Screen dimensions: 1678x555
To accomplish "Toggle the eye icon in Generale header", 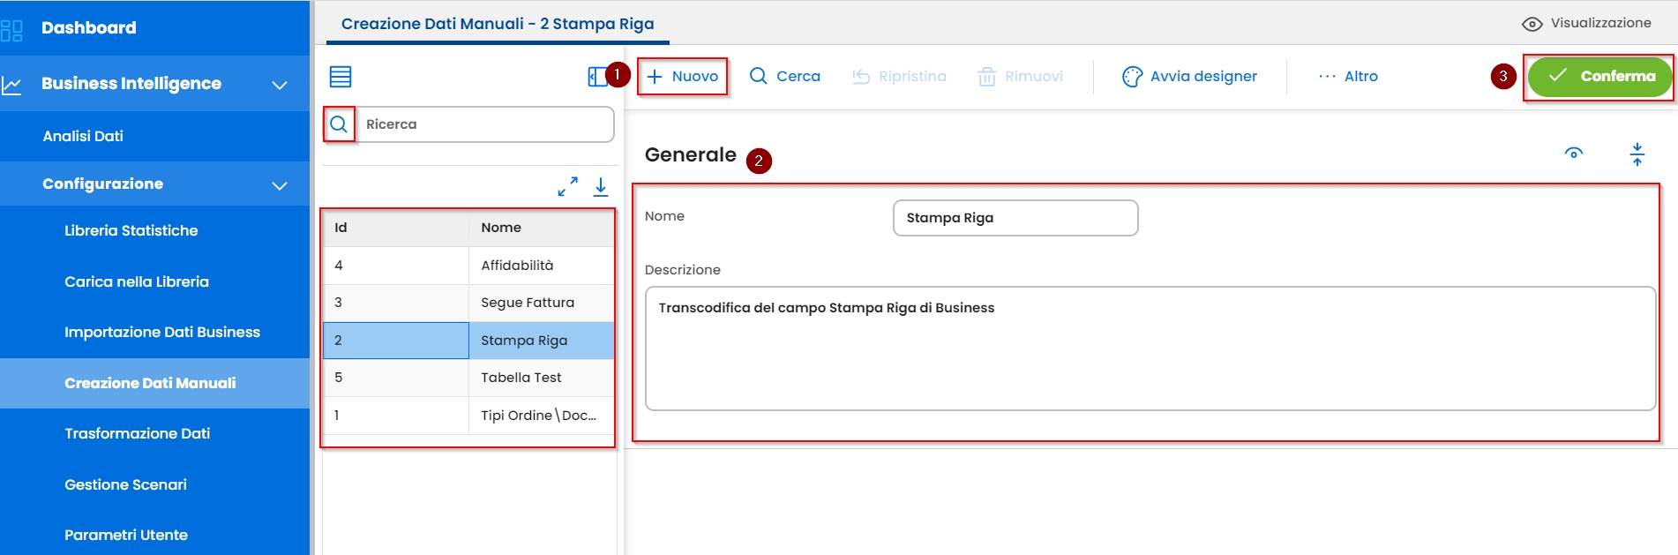I will [x=1573, y=154].
